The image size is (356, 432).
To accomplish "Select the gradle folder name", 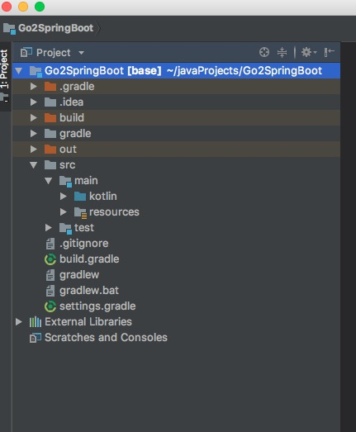I will click(x=75, y=134).
